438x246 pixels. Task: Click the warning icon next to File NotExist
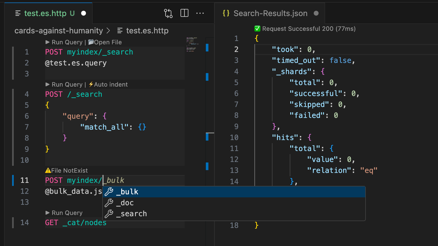(48, 171)
